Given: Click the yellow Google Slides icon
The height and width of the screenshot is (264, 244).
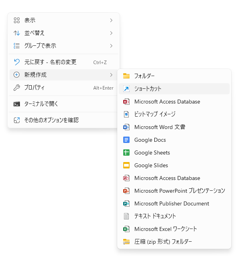Looking at the screenshot, I should pos(126,165).
